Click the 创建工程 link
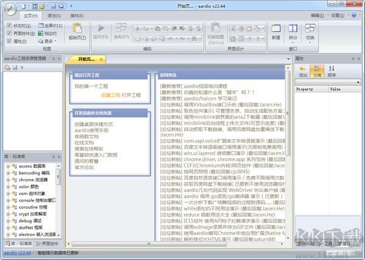Image resolution: width=365 pixels, height=260 pixels. (111, 95)
